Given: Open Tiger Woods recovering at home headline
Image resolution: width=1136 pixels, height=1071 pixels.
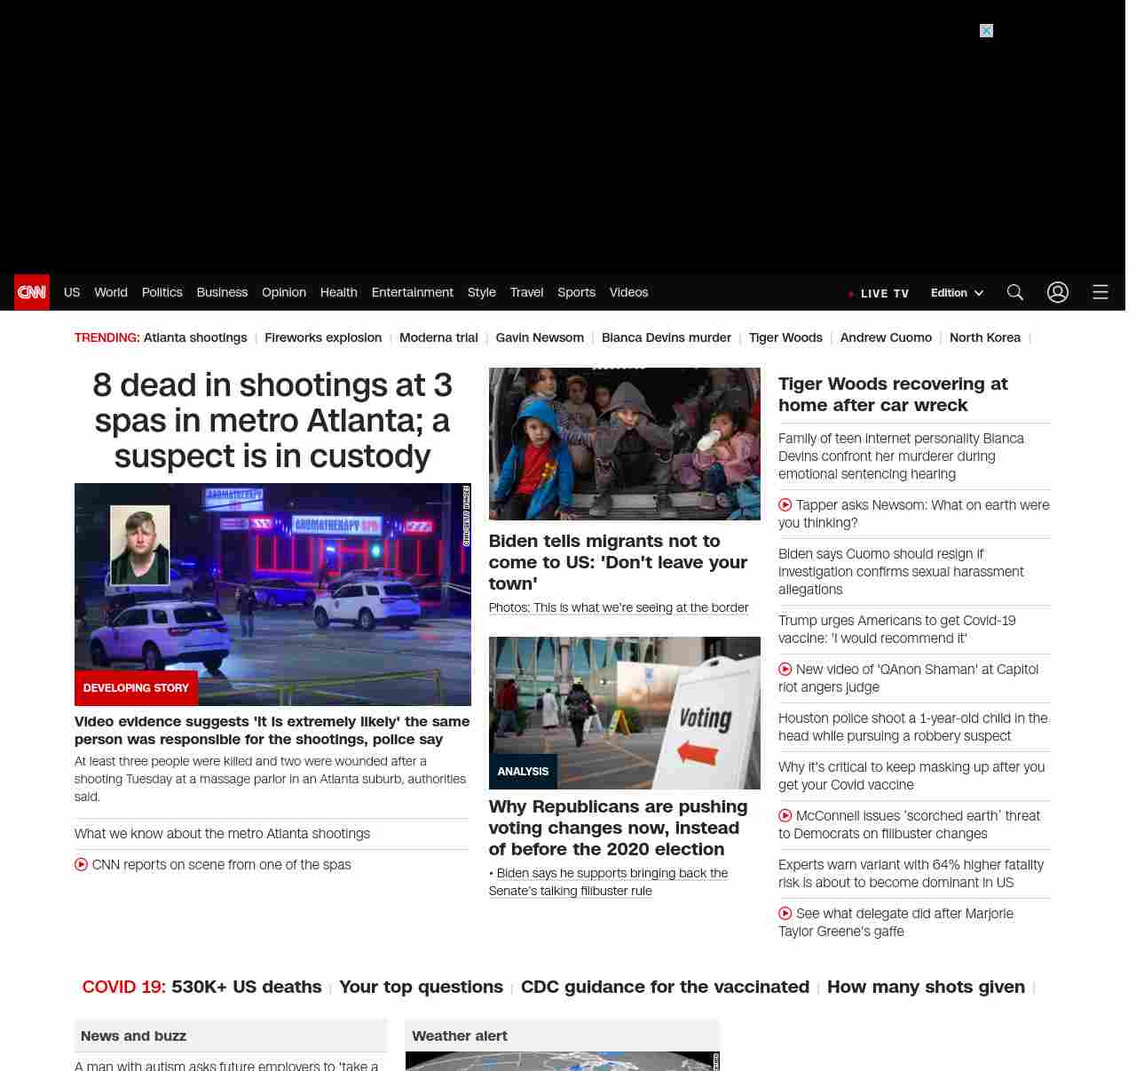Looking at the screenshot, I should (x=893, y=394).
